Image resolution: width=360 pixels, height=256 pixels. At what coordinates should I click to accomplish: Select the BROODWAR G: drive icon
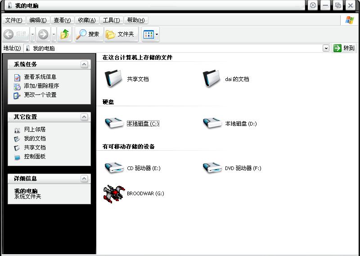(x=114, y=194)
